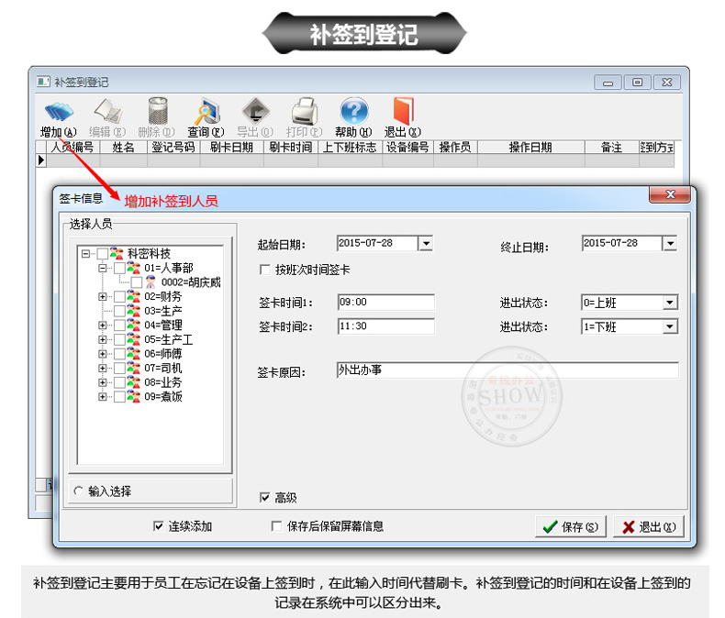Click the 打印 (Print) printer icon
The image size is (725, 618).
[304, 112]
